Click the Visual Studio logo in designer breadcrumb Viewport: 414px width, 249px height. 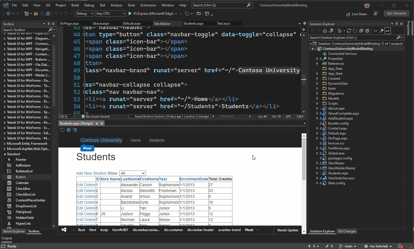[64, 230]
